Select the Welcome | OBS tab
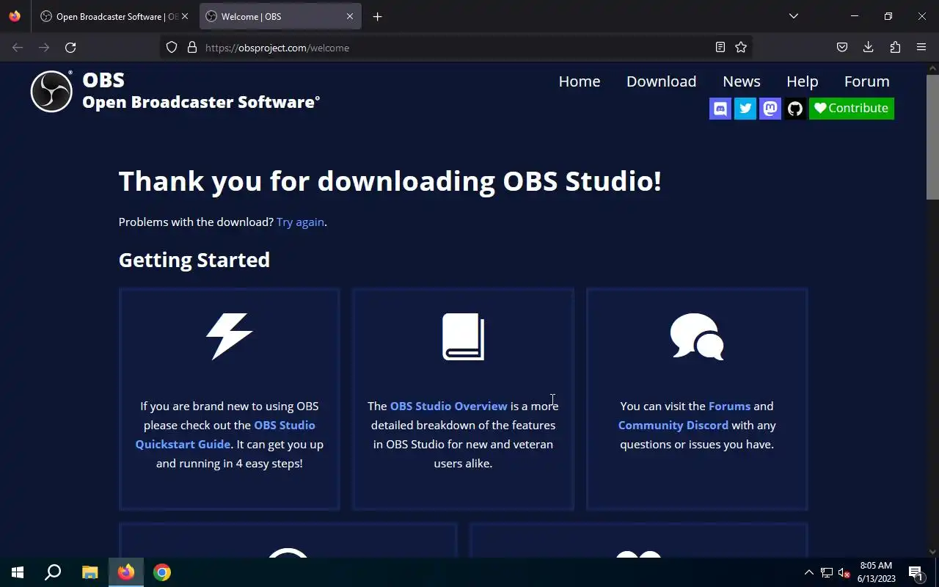Screen dimensions: 939x587 279,17
